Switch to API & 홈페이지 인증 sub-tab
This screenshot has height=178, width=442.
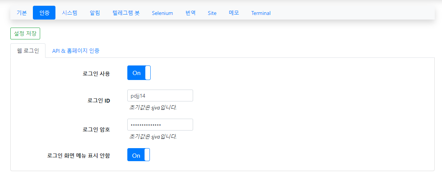76,51
